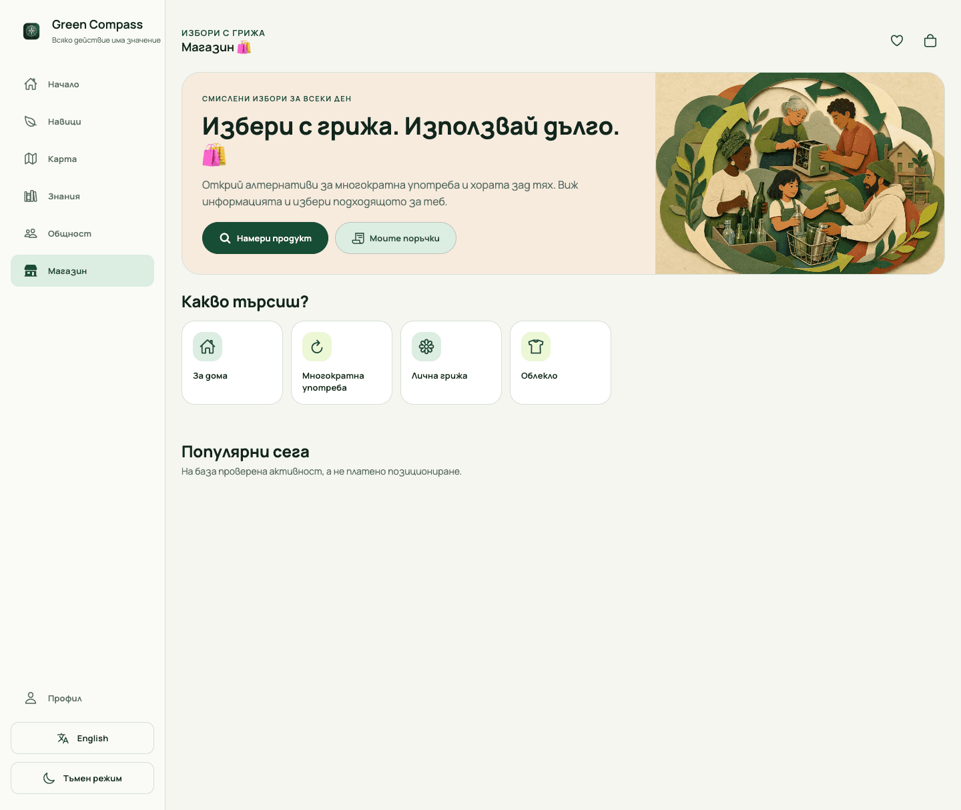Choose the Многократна употреба category card
Viewport: 961px width, 810px height.
click(x=342, y=363)
